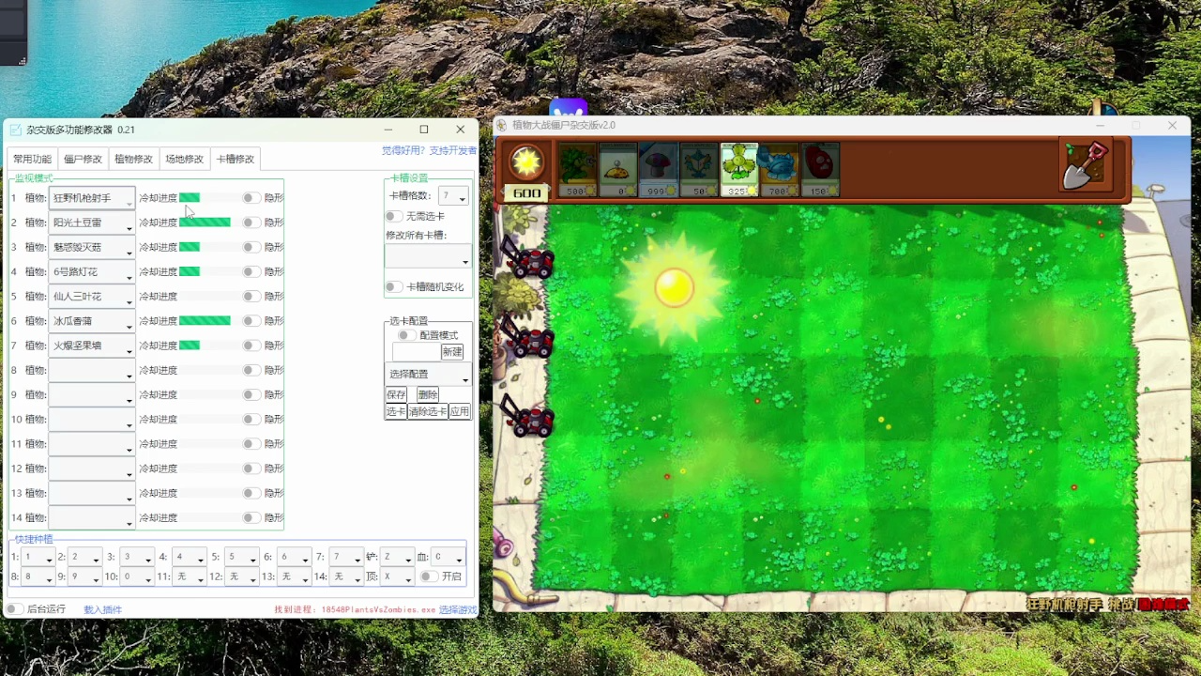The height and width of the screenshot is (676, 1201).
Task: Pick the 0-cost potato mine seed card
Action: point(618,170)
